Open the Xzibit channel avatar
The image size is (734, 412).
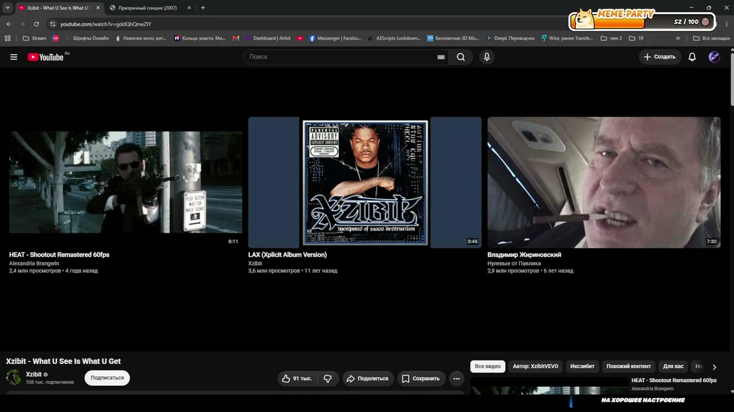[13, 378]
